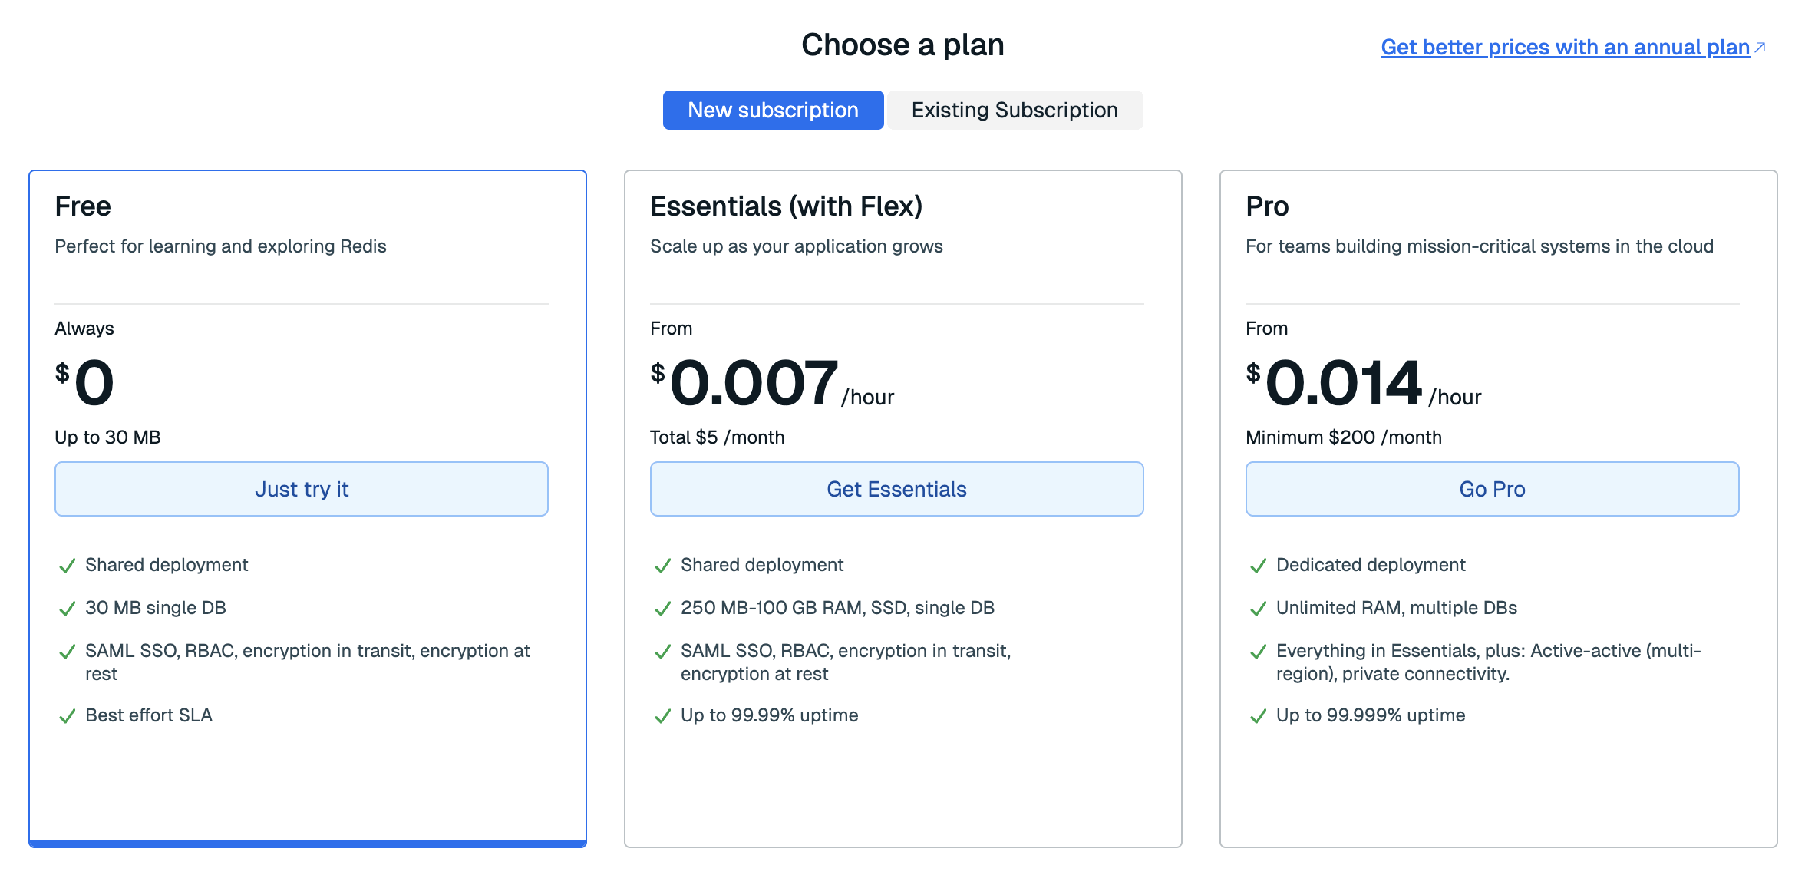Click checkmark icon beside Dedicated deployment
Screen dimensions: 1805x875
pos(1259,566)
